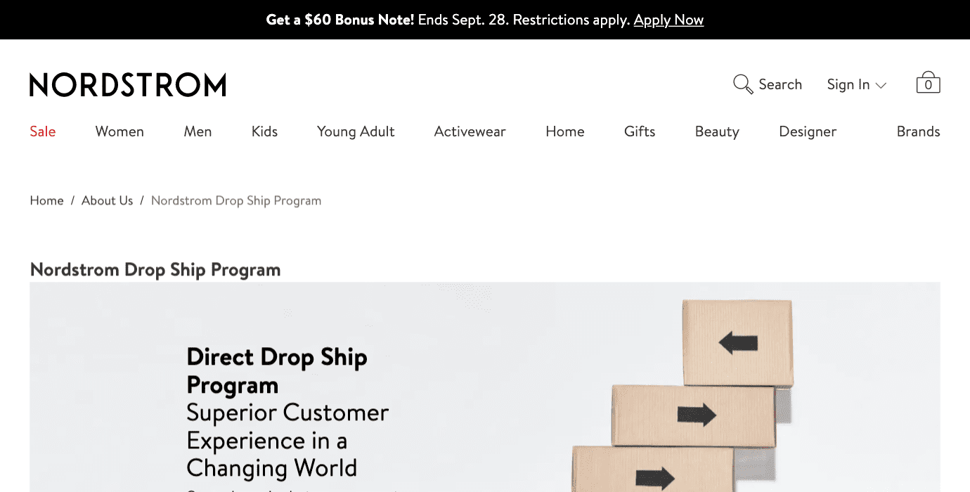The height and width of the screenshot is (492, 970).
Task: Open the Search icon
Action: click(x=743, y=84)
